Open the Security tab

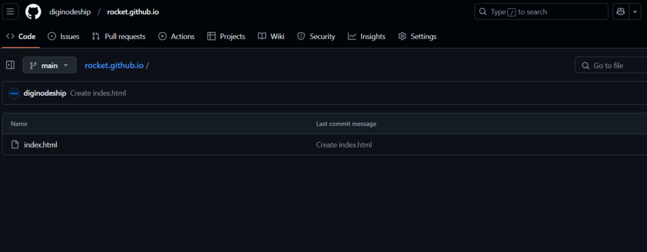pos(316,37)
